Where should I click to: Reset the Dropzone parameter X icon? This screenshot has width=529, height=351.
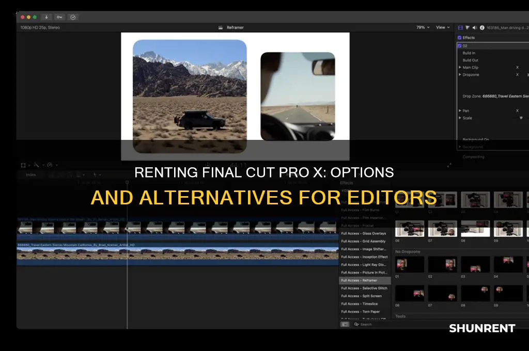click(517, 74)
